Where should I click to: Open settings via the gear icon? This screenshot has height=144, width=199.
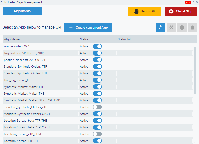(x=193, y=2)
